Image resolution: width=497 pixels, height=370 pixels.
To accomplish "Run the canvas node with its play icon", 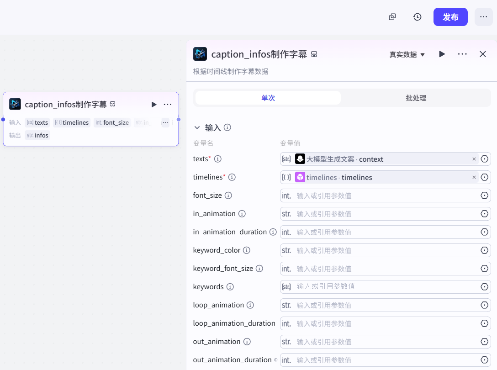I will [154, 104].
